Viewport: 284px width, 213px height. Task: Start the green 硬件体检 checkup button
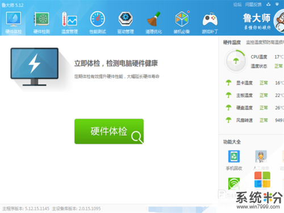click(x=109, y=131)
